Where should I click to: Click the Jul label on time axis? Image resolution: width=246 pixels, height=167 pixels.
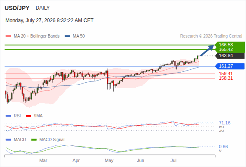pos(173,161)
